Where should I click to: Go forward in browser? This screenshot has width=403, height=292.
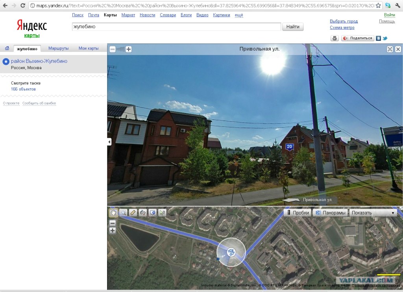coord(14,6)
